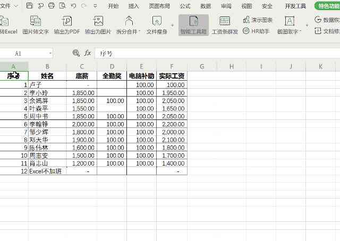Click the fx insert function icon

pos(88,53)
